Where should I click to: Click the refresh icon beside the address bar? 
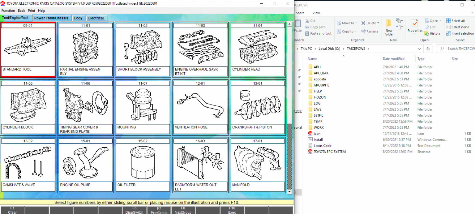428,49
